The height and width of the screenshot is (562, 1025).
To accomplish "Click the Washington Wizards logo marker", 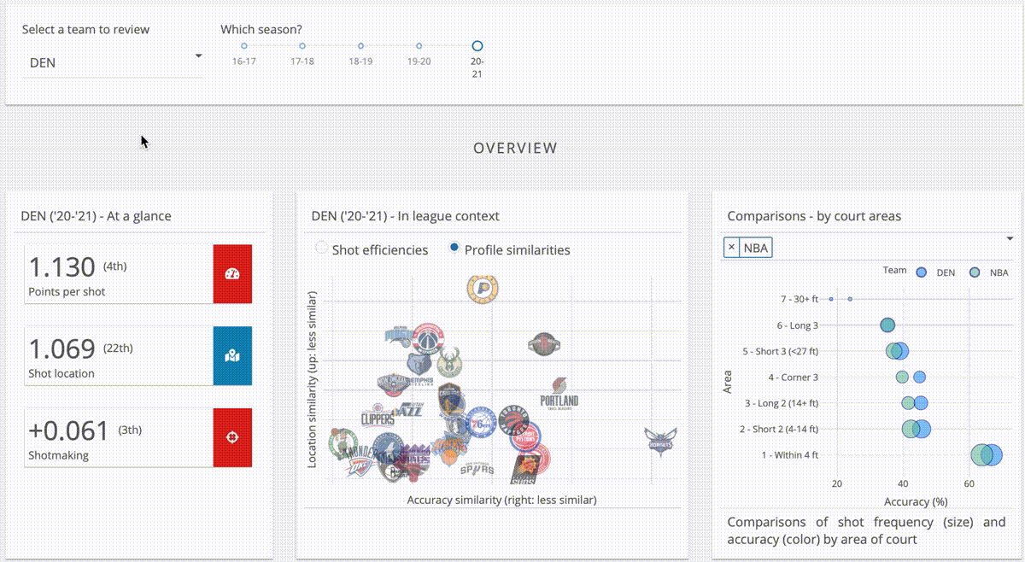I will pyautogui.click(x=427, y=339).
